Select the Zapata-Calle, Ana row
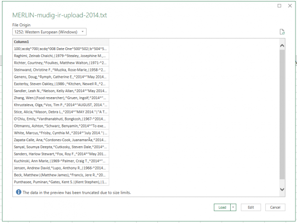 point(60,140)
